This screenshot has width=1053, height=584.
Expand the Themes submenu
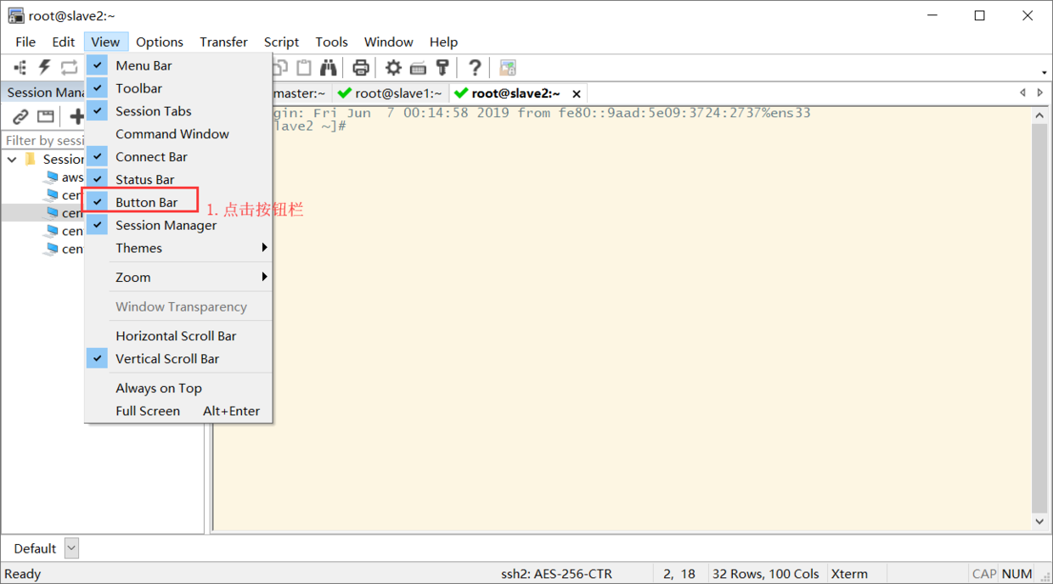pyautogui.click(x=178, y=248)
